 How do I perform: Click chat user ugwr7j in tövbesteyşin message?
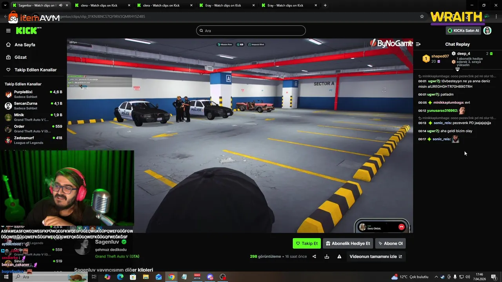coord(433,81)
